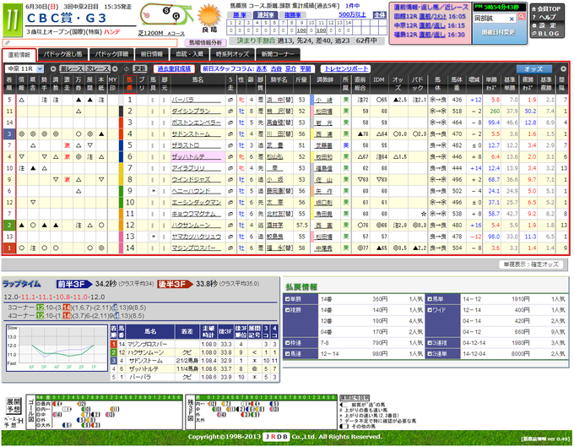Click the 開催日付変更 button

tap(498, 32)
